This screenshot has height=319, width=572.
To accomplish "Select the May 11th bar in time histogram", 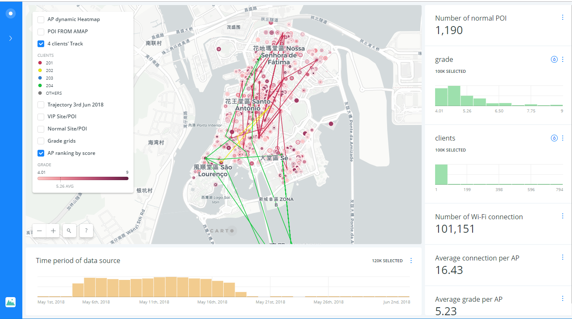I will click(x=159, y=287).
